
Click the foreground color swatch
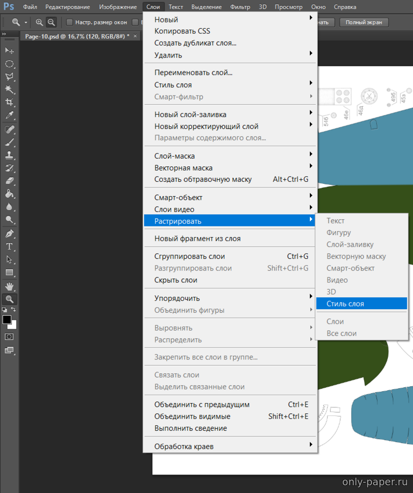click(7, 319)
